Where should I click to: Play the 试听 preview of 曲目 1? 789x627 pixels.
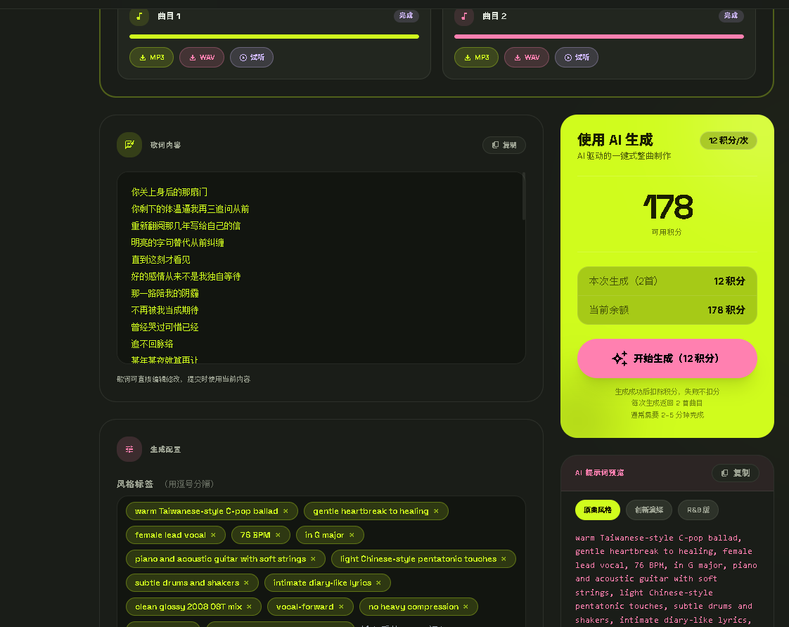[x=252, y=58]
